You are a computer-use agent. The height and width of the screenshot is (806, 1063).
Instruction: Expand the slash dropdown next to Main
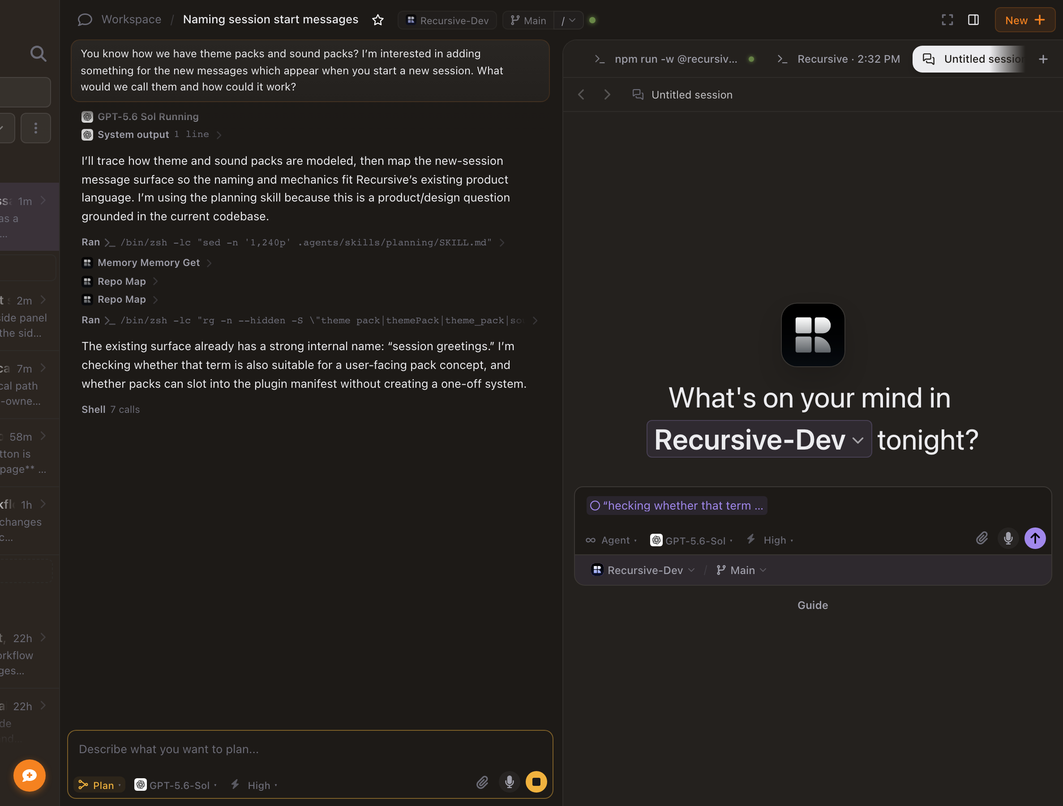coord(569,20)
